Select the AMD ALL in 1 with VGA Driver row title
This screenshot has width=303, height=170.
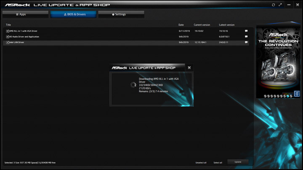[x=24, y=31]
